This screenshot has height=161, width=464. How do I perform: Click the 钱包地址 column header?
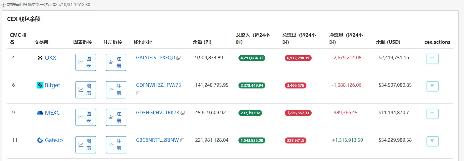pyautogui.click(x=143, y=42)
